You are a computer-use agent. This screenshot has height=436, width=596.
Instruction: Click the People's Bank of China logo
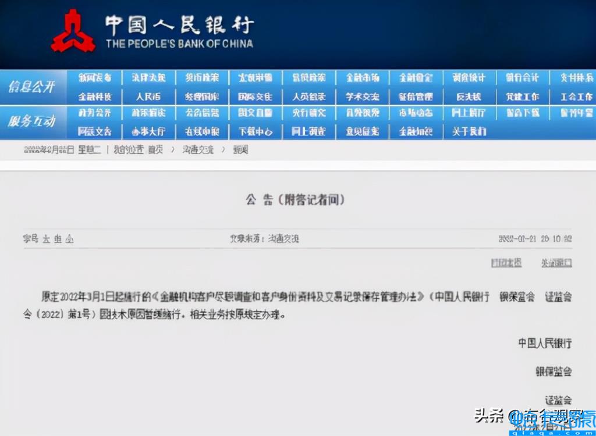click(73, 31)
